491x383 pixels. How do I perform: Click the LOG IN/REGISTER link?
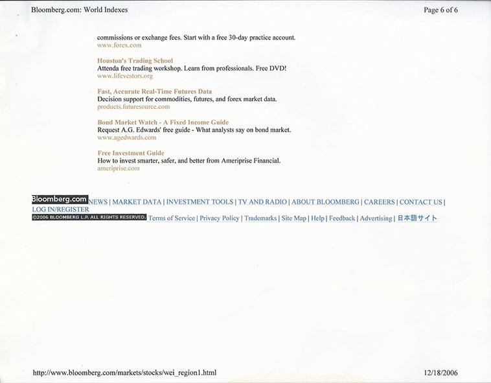(x=60, y=209)
